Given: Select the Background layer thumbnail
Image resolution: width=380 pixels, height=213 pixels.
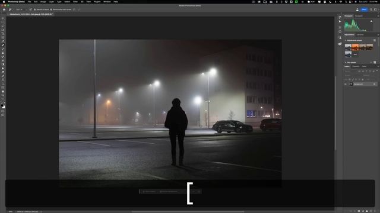Looking at the screenshot, I should (351, 84).
